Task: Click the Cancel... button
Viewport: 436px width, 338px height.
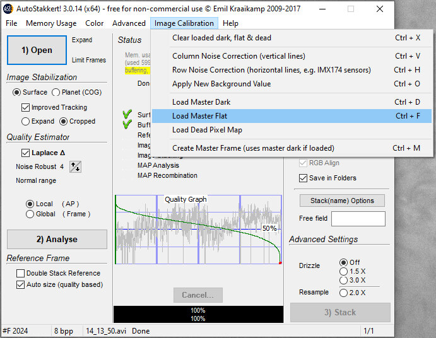Action: pos(198,295)
